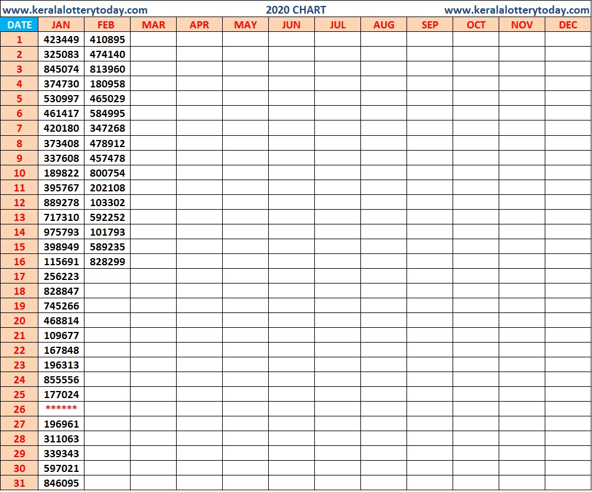Select the FEB column header
Screen dimensions: 592x492
[x=107, y=25]
